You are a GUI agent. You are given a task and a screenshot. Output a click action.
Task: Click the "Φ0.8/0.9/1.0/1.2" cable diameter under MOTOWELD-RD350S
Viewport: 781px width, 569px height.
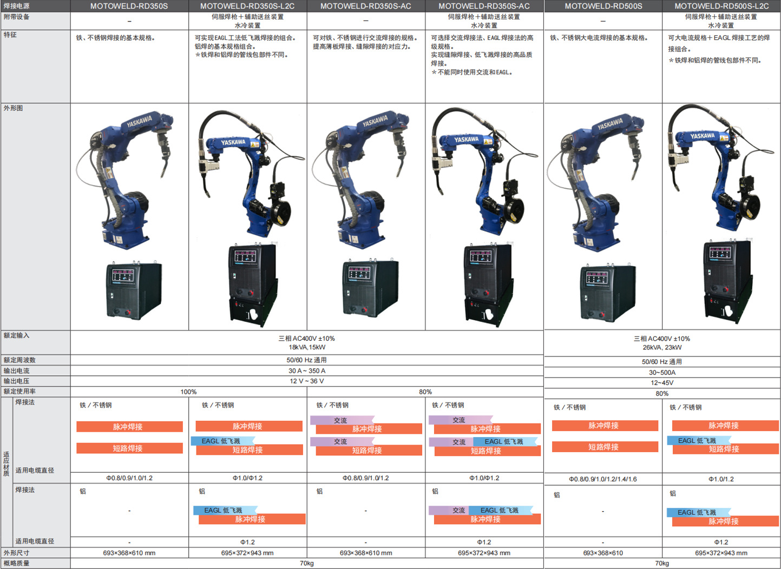click(x=129, y=478)
